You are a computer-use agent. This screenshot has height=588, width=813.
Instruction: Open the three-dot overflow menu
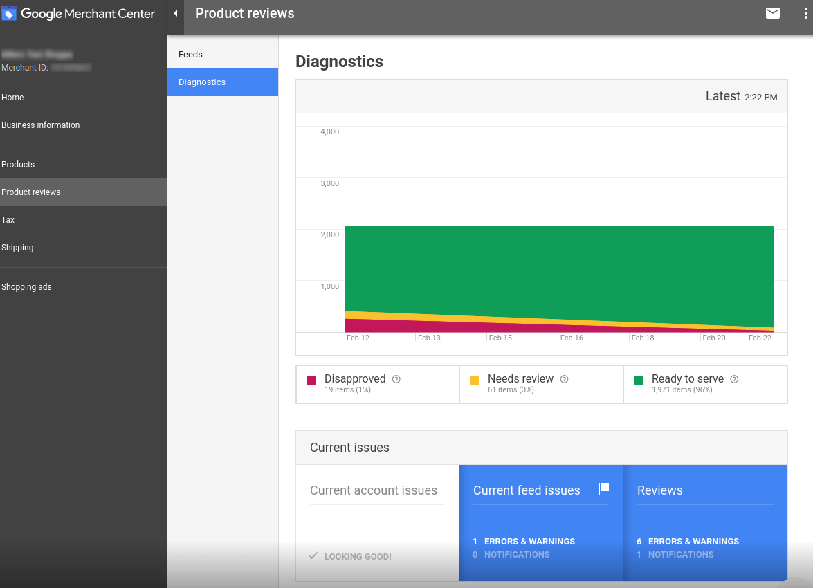[806, 13]
